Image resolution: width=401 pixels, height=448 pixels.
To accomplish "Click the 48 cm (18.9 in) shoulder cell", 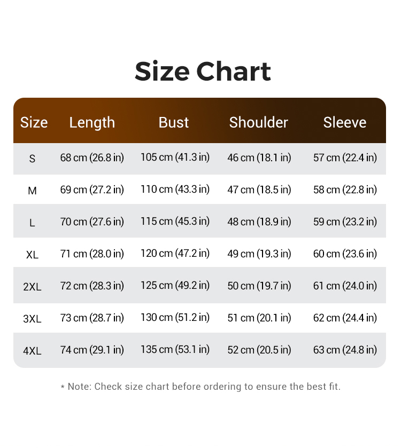I will pyautogui.click(x=259, y=222).
